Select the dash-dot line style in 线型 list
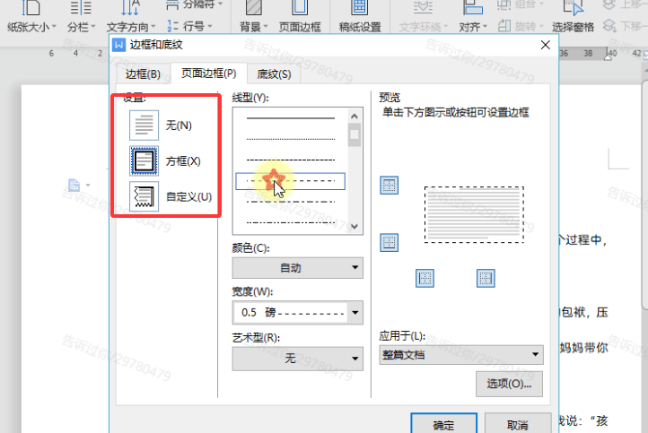The width and height of the screenshot is (648, 433). pos(291,202)
